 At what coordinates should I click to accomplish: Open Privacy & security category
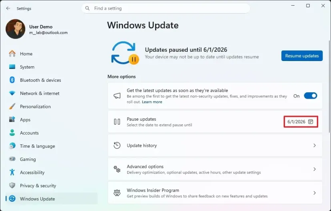pyautogui.click(x=38, y=186)
